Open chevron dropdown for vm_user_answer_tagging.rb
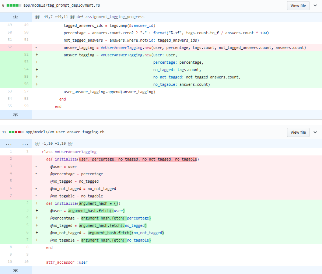 (315, 132)
